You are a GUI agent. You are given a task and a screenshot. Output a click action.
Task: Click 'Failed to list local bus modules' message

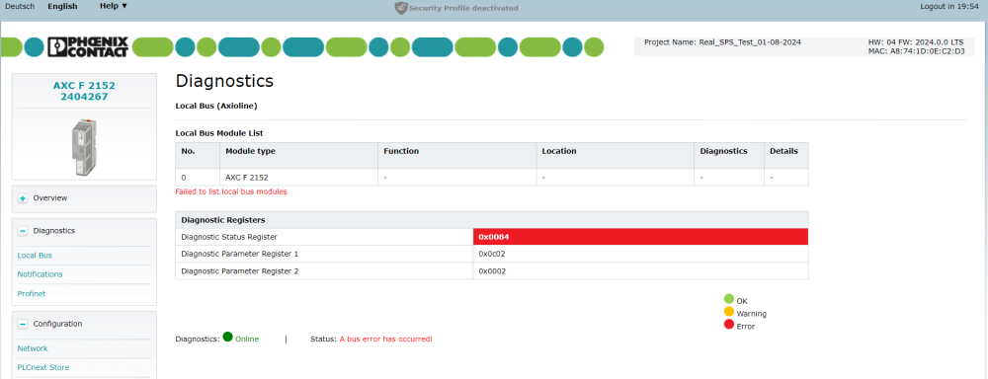click(x=231, y=191)
